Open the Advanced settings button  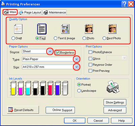click(x=115, y=110)
